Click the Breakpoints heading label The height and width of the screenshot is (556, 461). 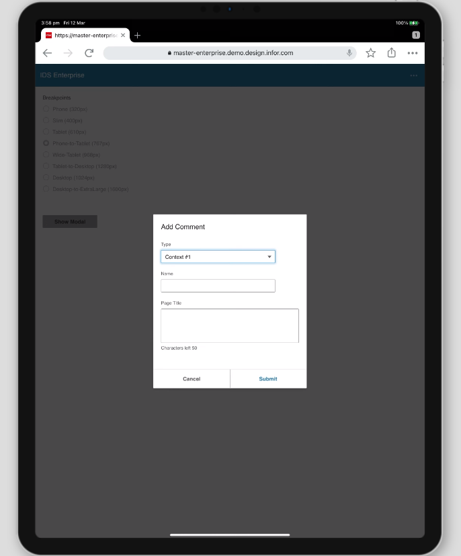click(56, 97)
